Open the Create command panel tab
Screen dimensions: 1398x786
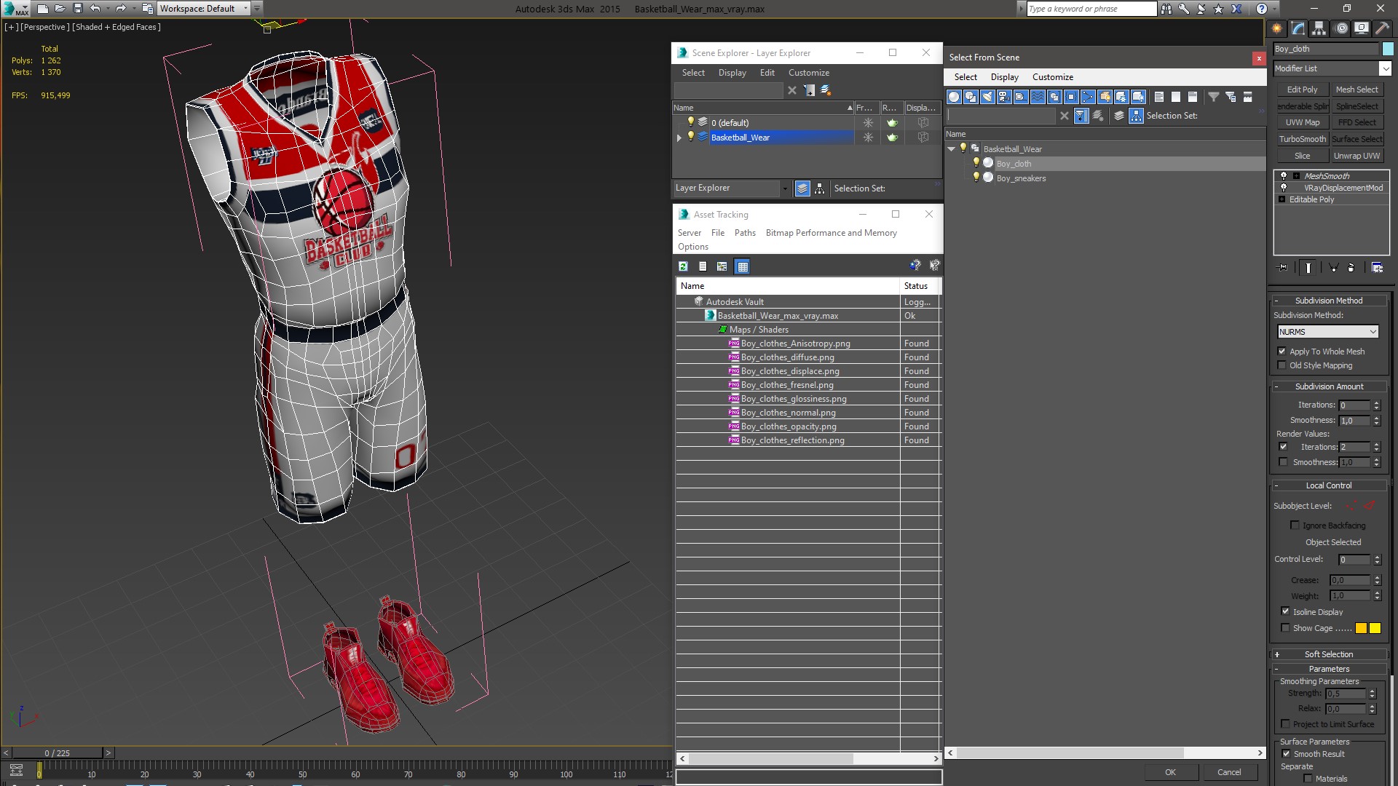pos(1276,28)
